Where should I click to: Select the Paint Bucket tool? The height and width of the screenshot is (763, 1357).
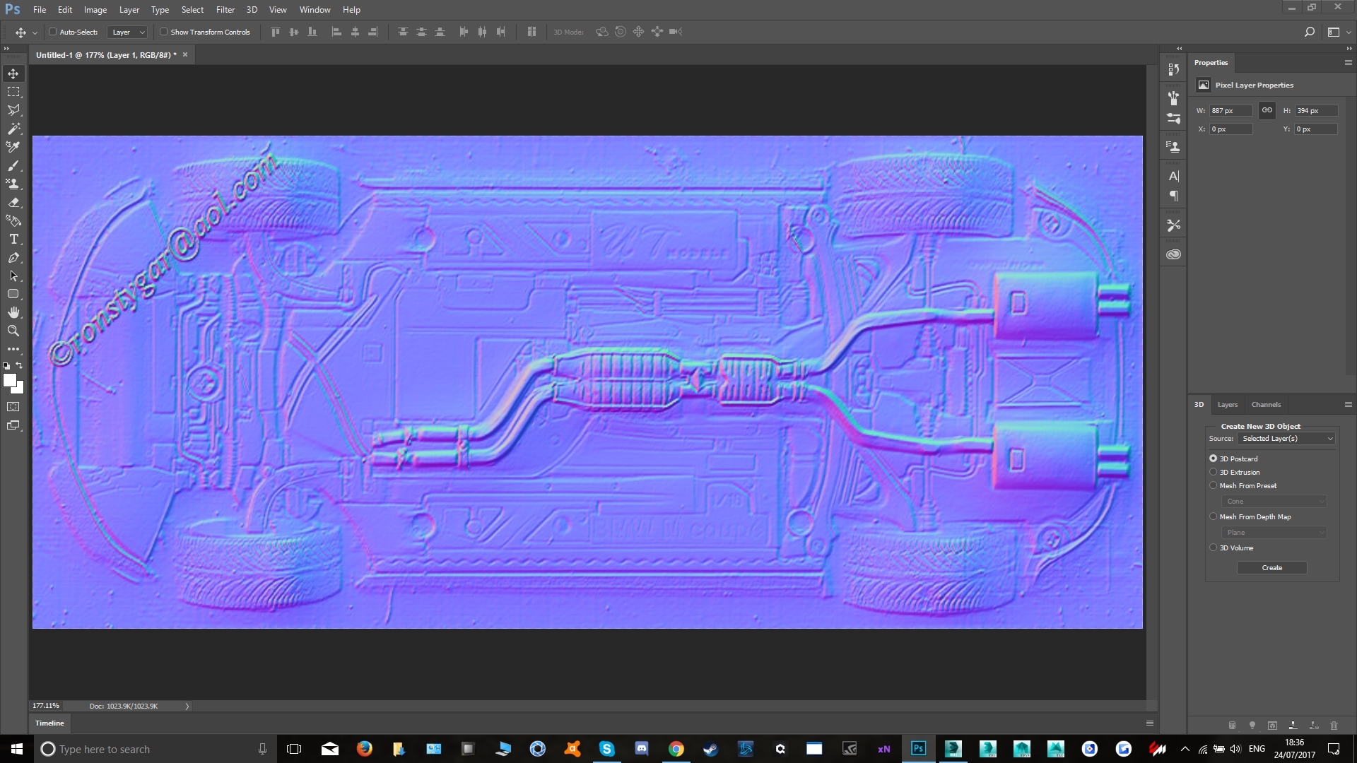(13, 220)
